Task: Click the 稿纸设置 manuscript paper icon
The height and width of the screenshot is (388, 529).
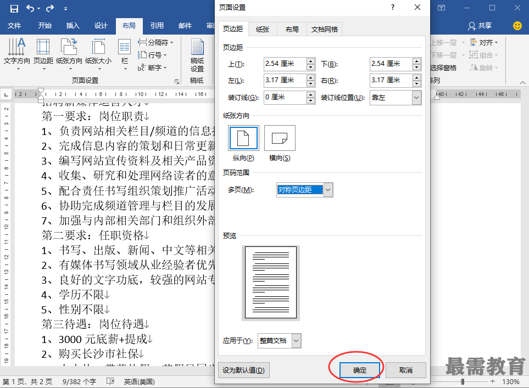Action: pyautogui.click(x=197, y=55)
